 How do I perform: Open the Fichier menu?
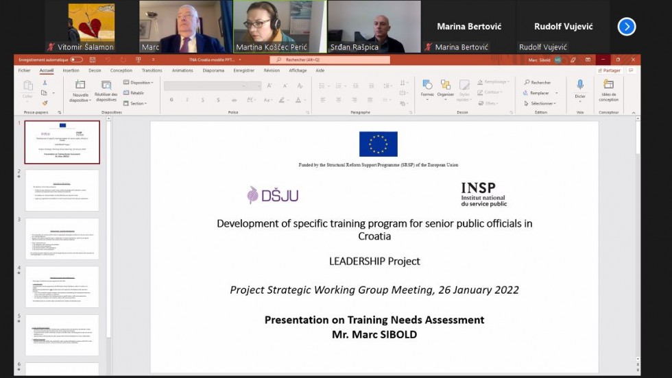pyautogui.click(x=25, y=71)
